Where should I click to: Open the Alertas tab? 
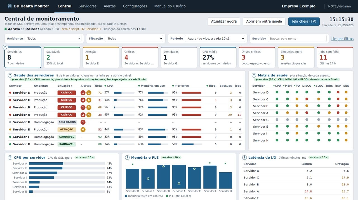[x=110, y=6]
